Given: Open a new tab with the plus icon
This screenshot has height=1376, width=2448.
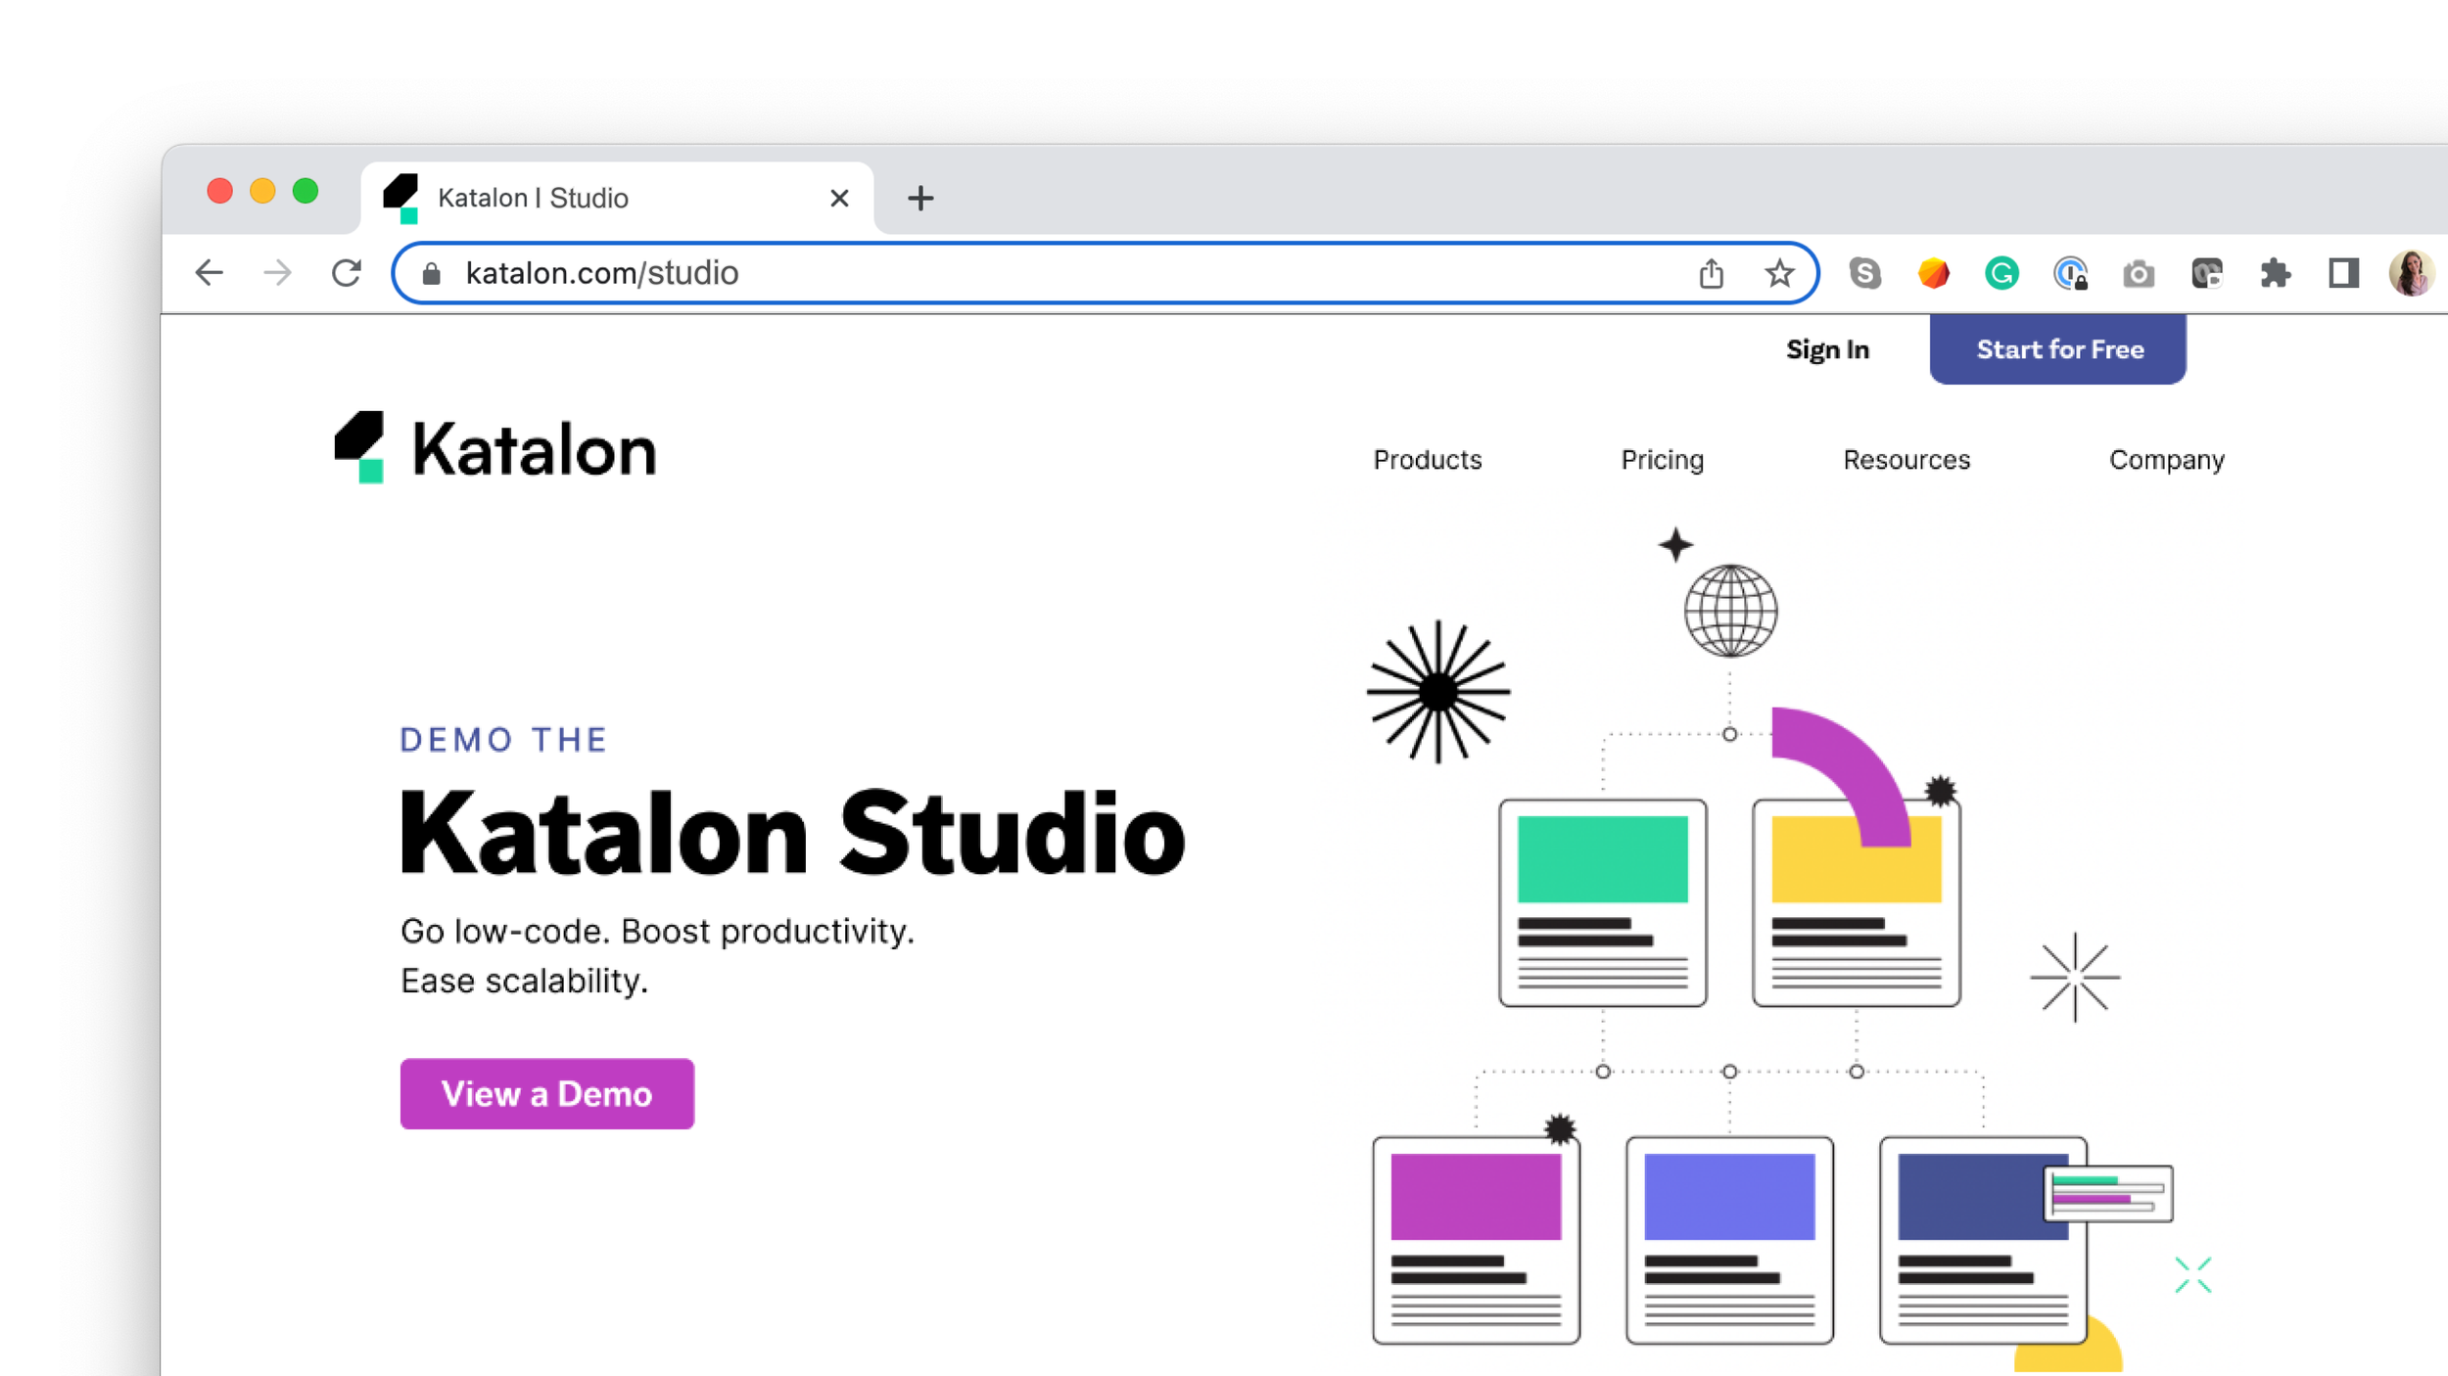Looking at the screenshot, I should click(x=920, y=199).
